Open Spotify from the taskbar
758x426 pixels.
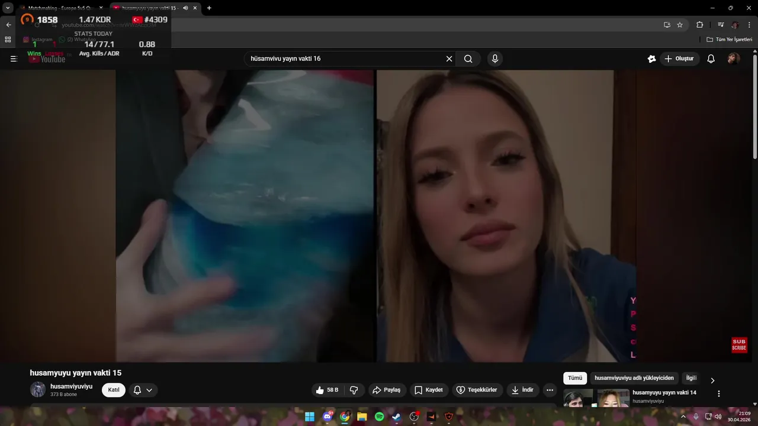[380, 417]
